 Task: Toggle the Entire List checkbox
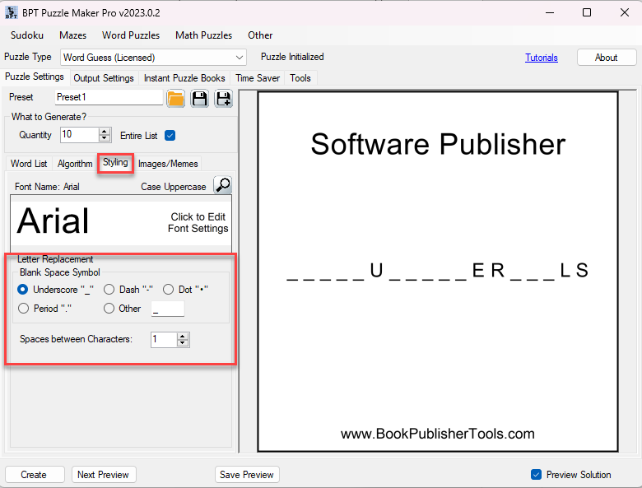(x=170, y=135)
